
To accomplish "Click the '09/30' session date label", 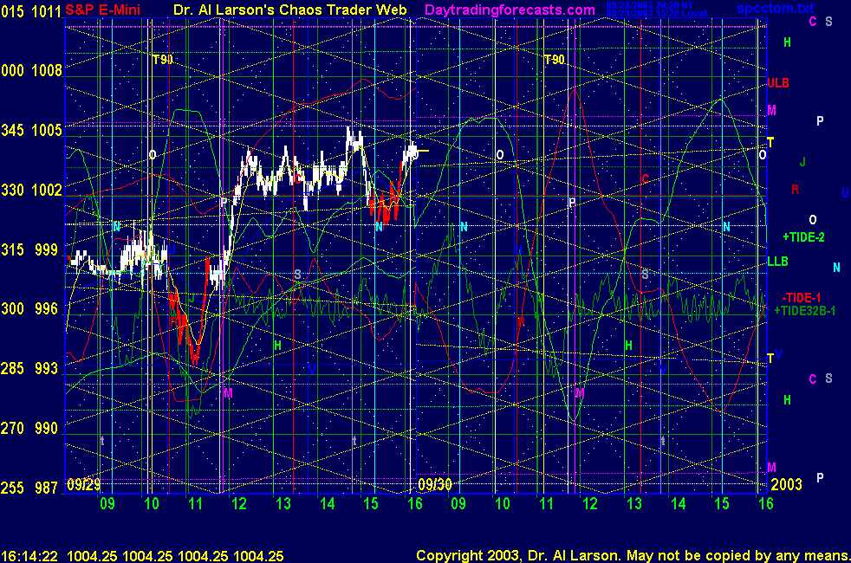I will click(435, 484).
